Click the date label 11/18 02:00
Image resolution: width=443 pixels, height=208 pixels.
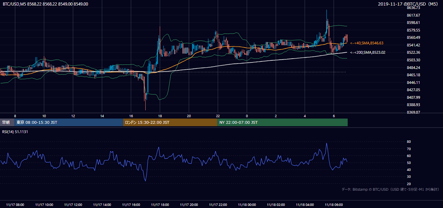276,205
